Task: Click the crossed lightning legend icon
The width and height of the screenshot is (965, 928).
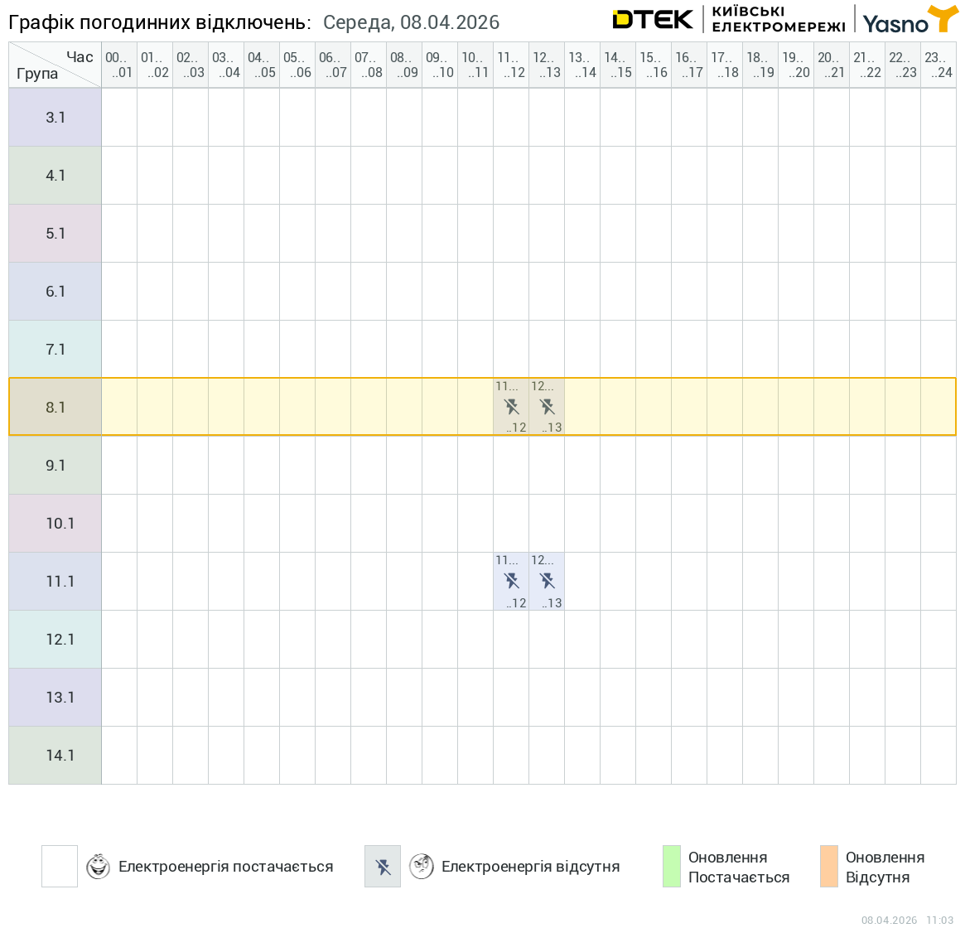Action: tap(383, 867)
